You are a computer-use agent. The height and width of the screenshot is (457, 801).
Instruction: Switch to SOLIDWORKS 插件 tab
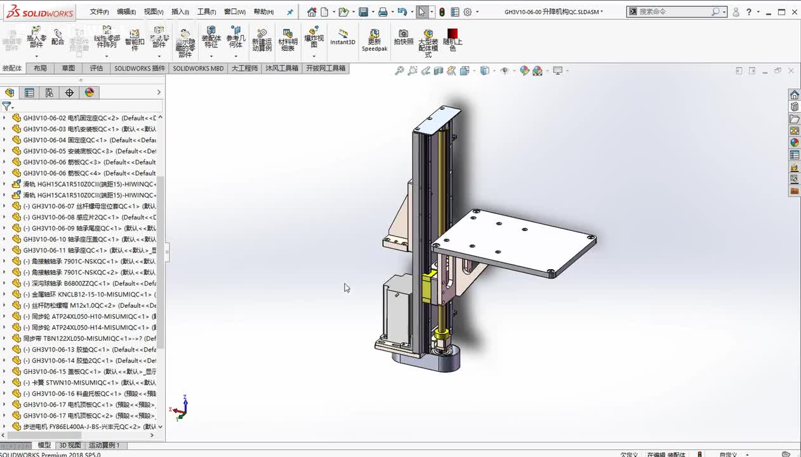tap(140, 68)
